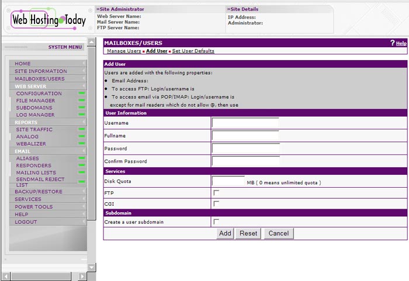Screen dimensions: 409x281
Task: Expand the Power Tools menu arrow
Action: 84,207
